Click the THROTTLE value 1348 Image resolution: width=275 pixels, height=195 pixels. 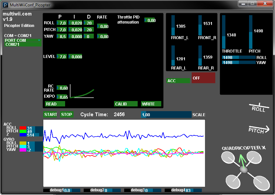coord(231,35)
